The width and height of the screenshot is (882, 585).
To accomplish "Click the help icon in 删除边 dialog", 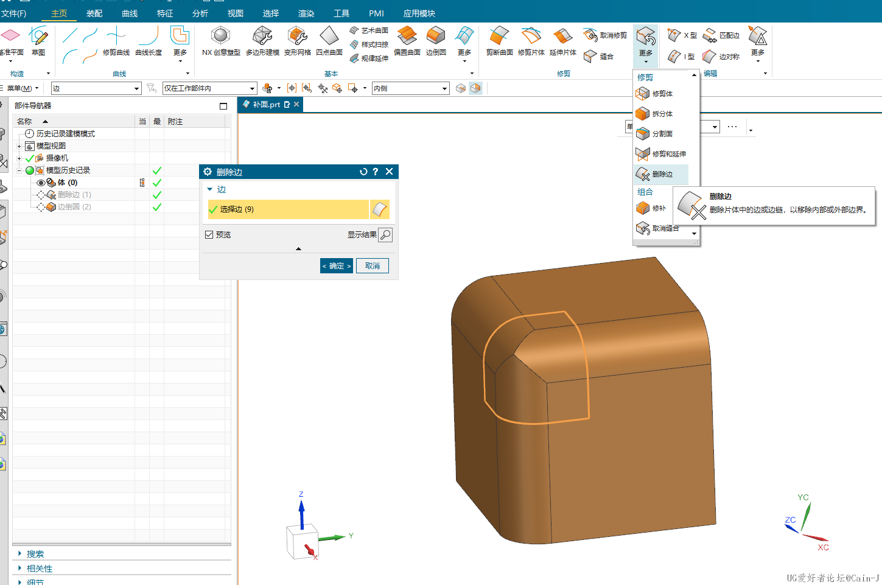I will coord(376,172).
